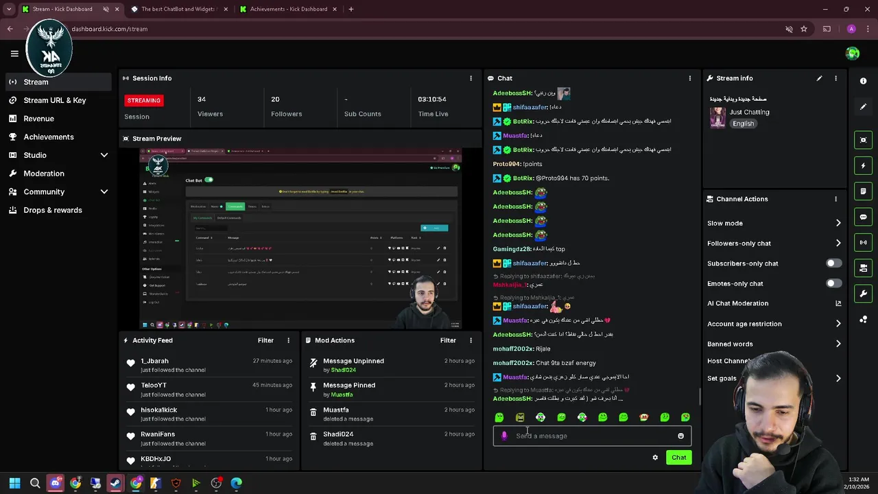This screenshot has width=878, height=494.
Task: Open the Session Info kebab menu
Action: coord(471,78)
